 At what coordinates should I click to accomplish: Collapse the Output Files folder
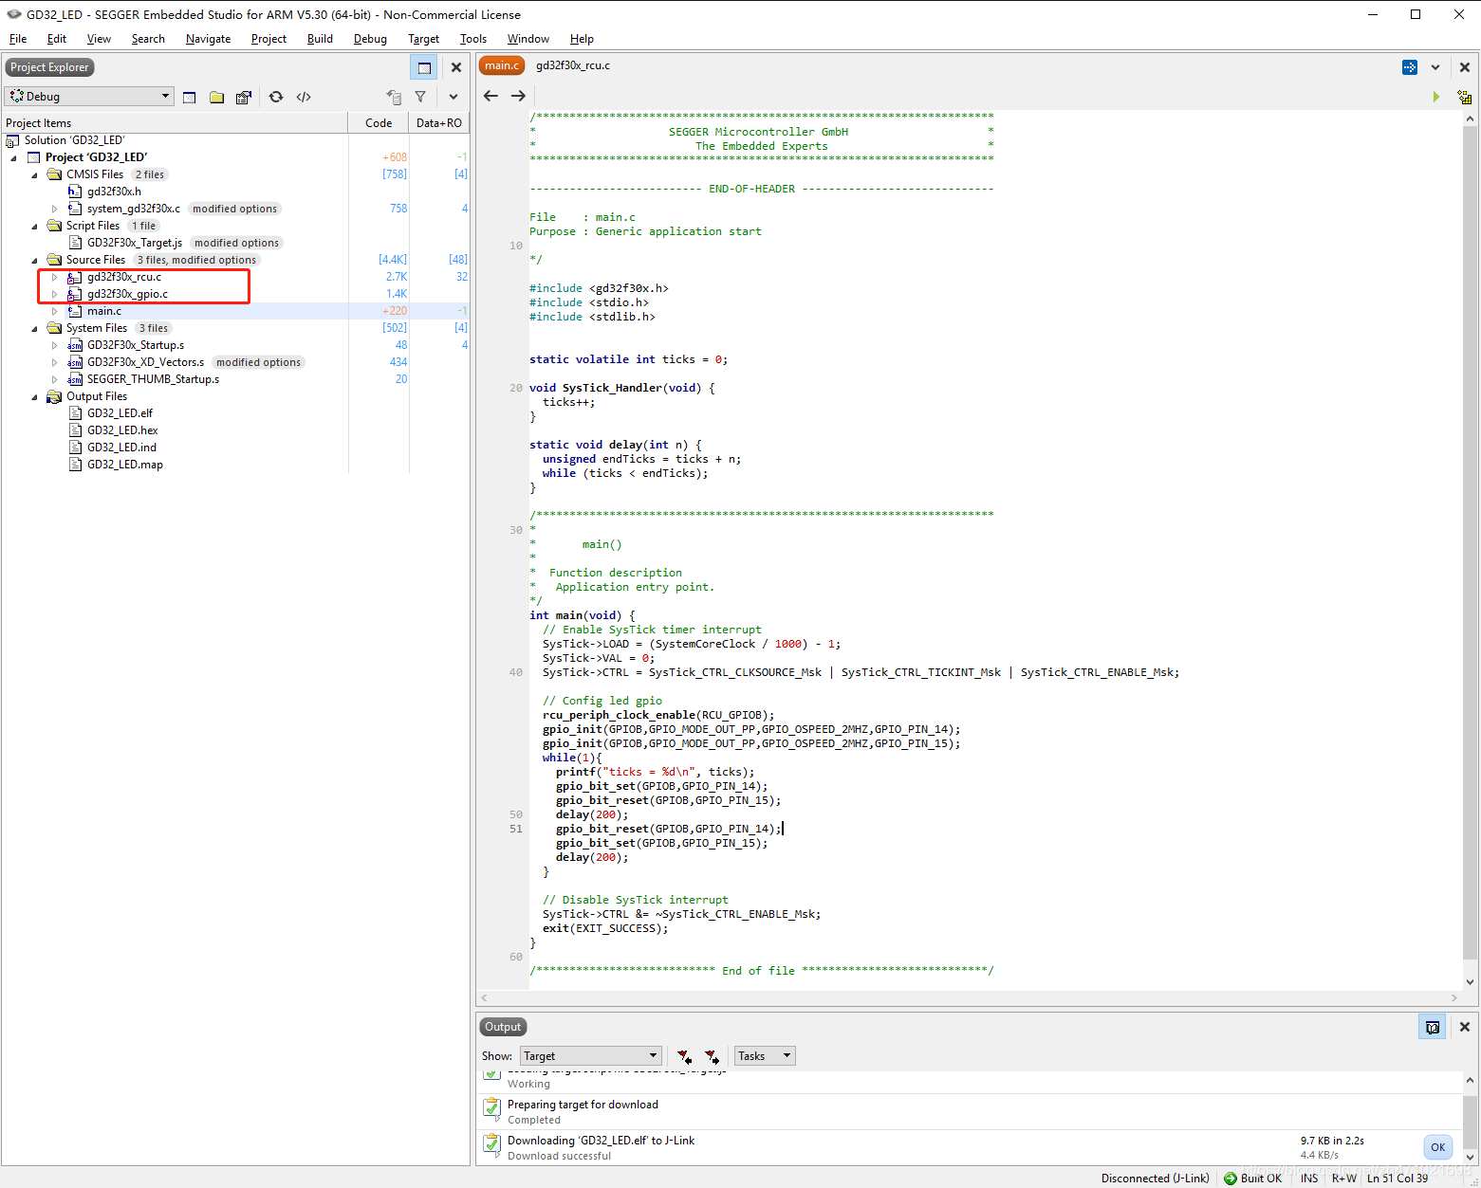tap(34, 396)
